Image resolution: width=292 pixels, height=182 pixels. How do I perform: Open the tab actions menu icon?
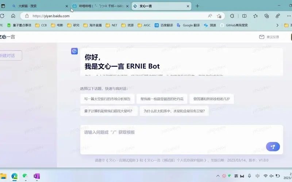[x=3, y=6]
